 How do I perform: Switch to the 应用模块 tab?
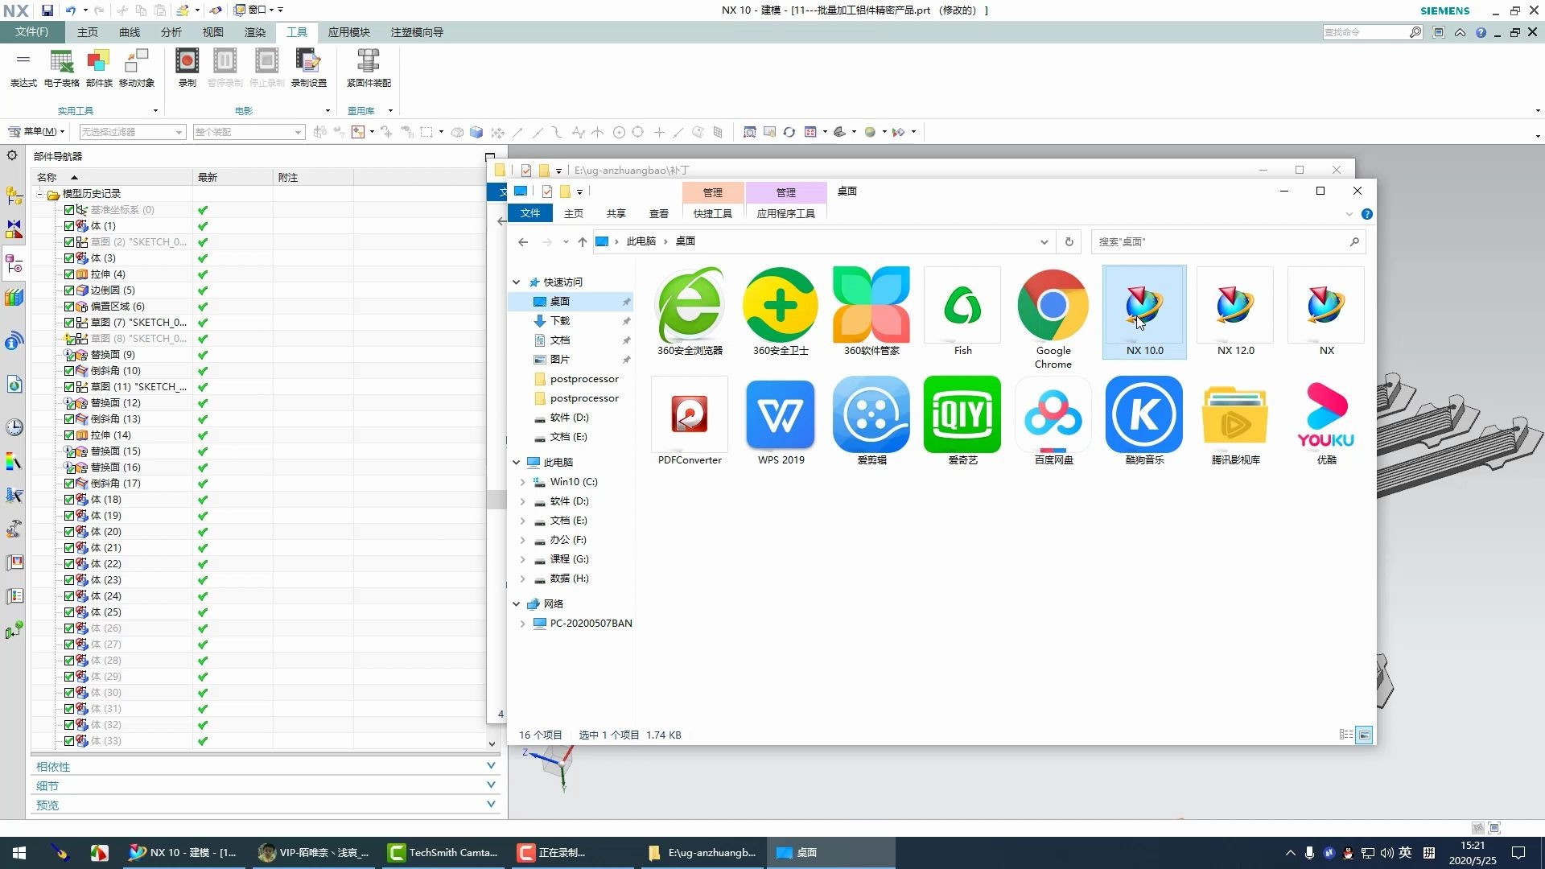pyautogui.click(x=349, y=32)
